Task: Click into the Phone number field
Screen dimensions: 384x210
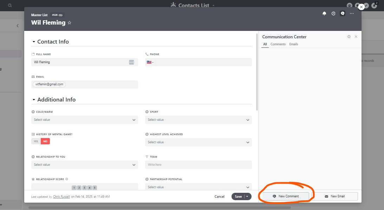Action: pos(203,62)
